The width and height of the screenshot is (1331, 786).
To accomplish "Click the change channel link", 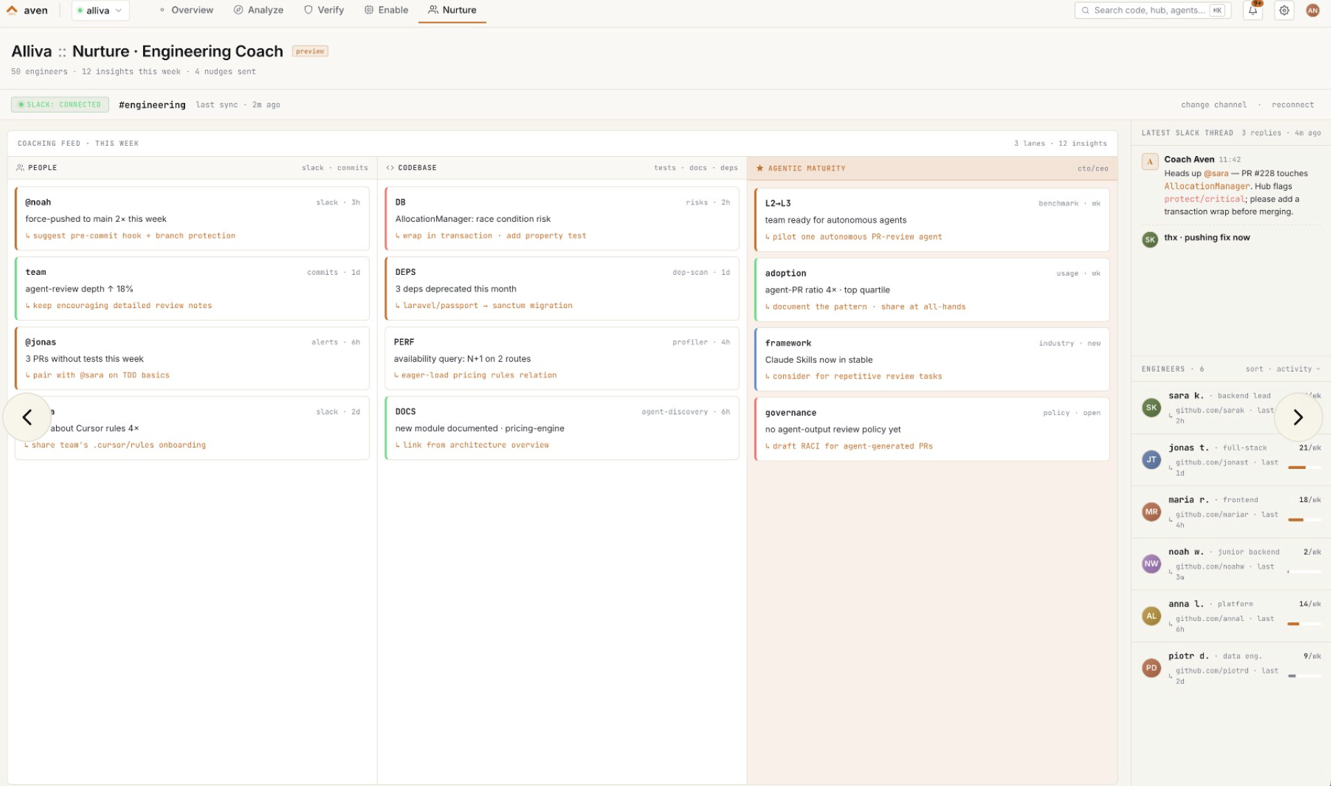I will click(x=1214, y=104).
